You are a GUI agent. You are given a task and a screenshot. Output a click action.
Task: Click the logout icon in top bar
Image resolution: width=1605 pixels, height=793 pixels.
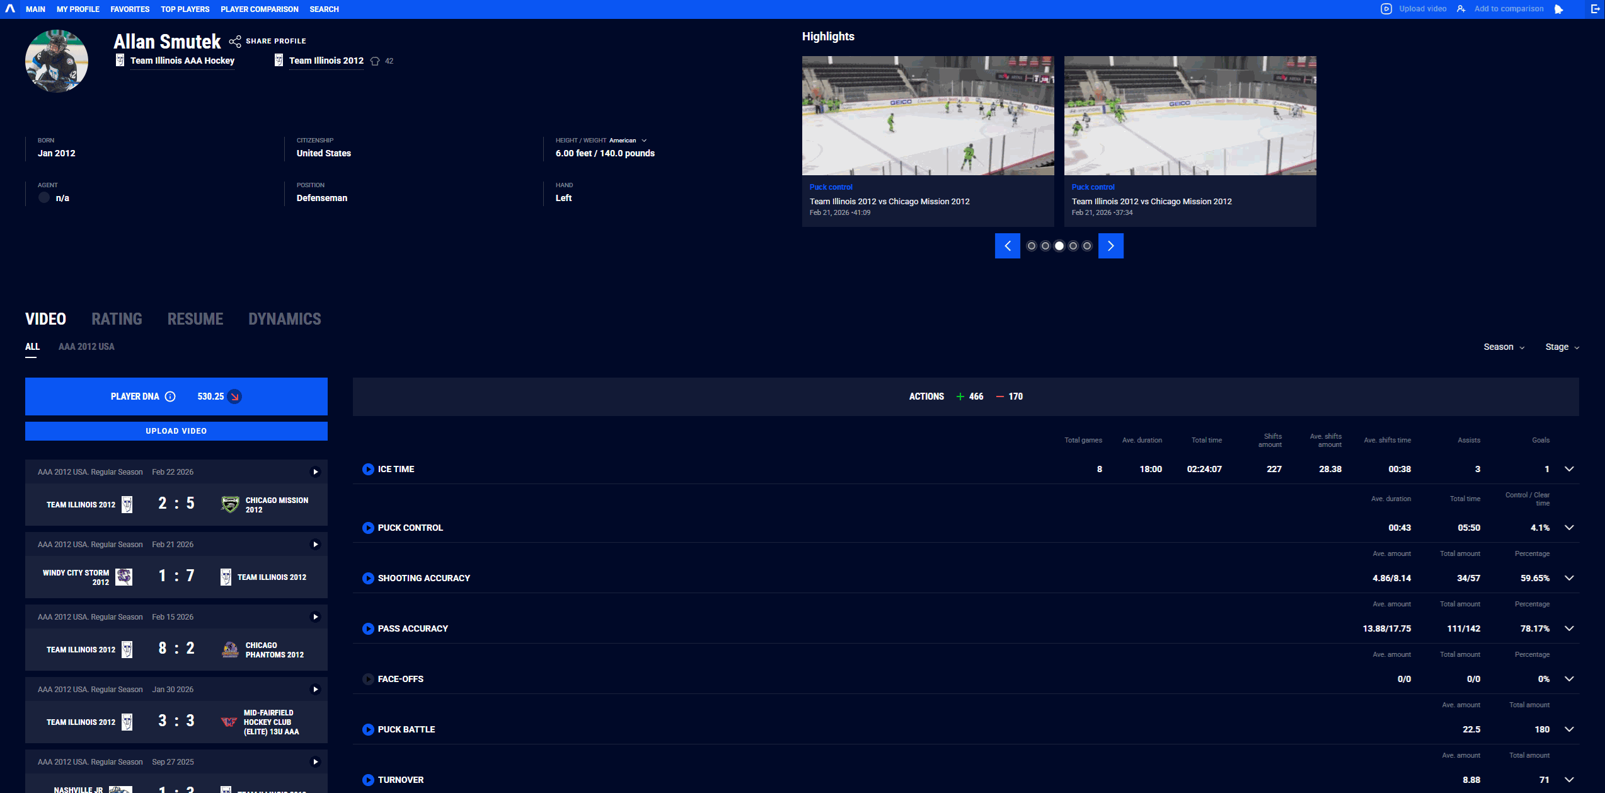[x=1595, y=9]
